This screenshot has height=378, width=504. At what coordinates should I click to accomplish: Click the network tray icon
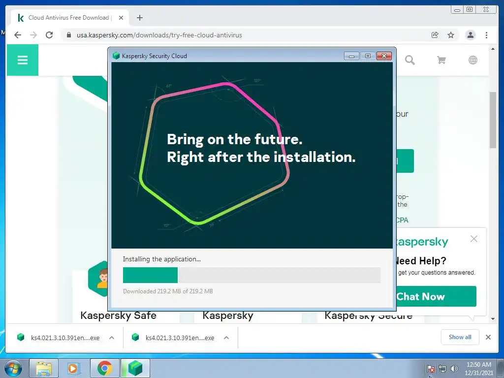pos(442,369)
